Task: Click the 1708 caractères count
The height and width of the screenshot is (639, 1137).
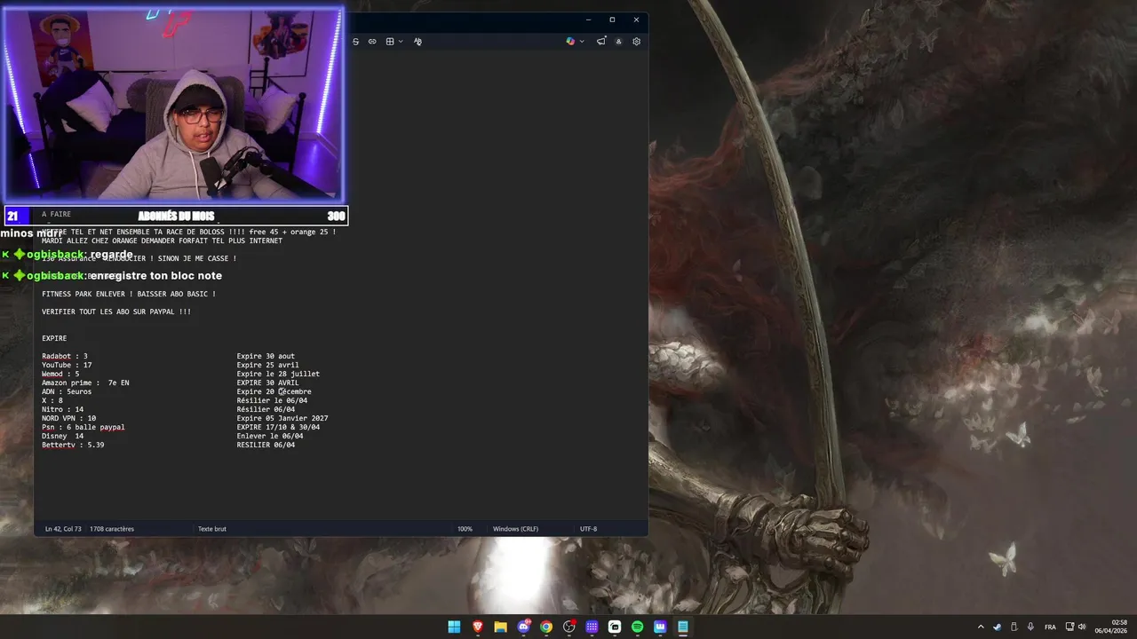Action: (112, 529)
